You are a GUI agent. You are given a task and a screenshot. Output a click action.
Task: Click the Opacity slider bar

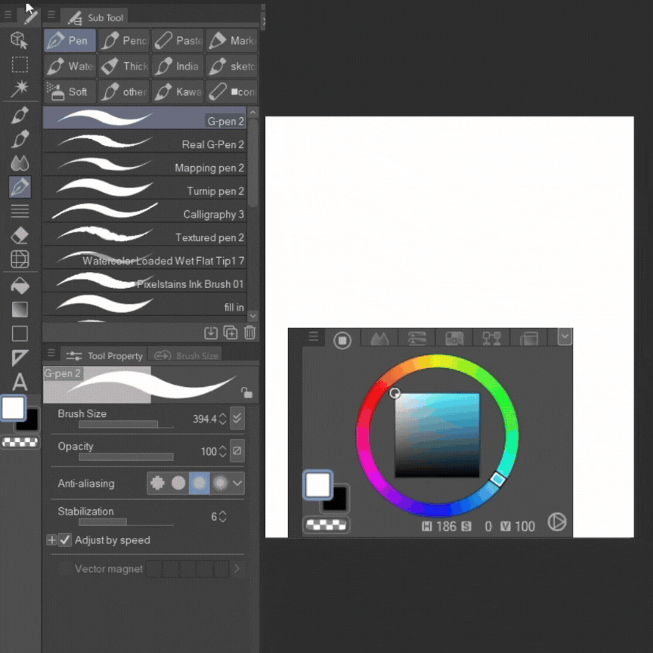pyautogui.click(x=125, y=456)
